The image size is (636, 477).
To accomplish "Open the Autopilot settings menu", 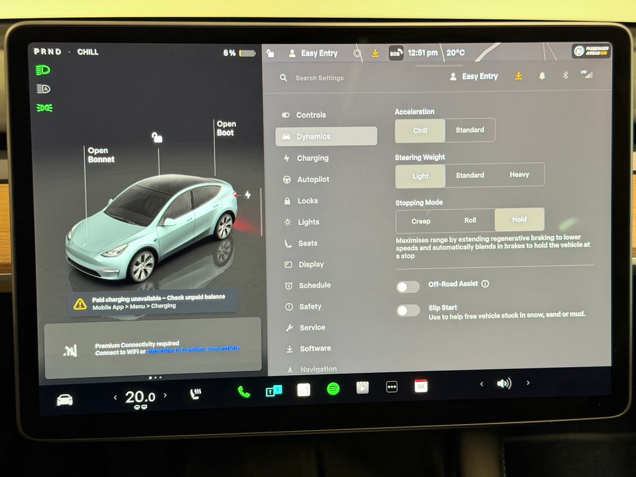I will (327, 179).
